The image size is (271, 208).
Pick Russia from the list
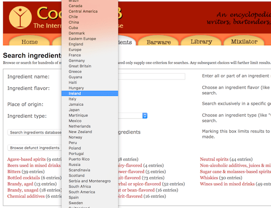(90, 165)
